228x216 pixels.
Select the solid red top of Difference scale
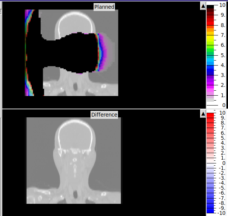(x=210, y=115)
